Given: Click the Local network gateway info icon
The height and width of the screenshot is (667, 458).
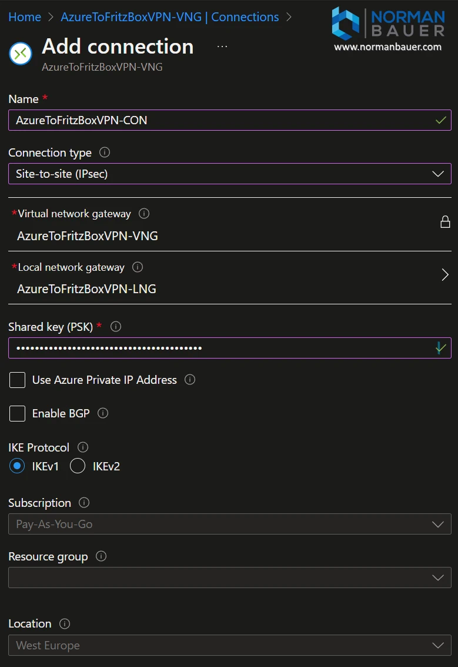Looking at the screenshot, I should click(x=138, y=267).
